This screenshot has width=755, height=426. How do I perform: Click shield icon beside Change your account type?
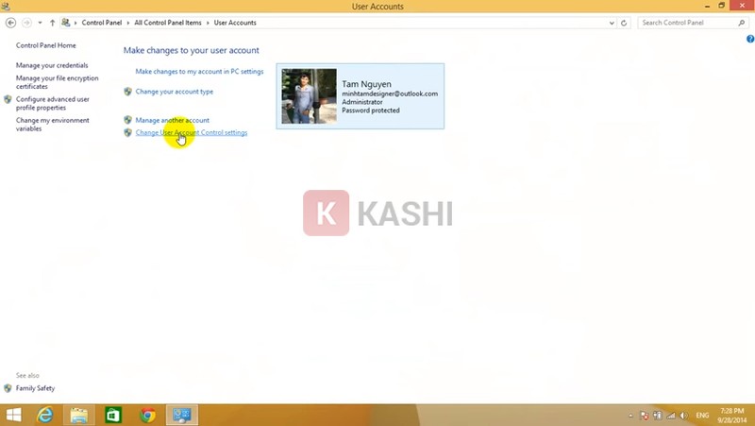point(127,91)
